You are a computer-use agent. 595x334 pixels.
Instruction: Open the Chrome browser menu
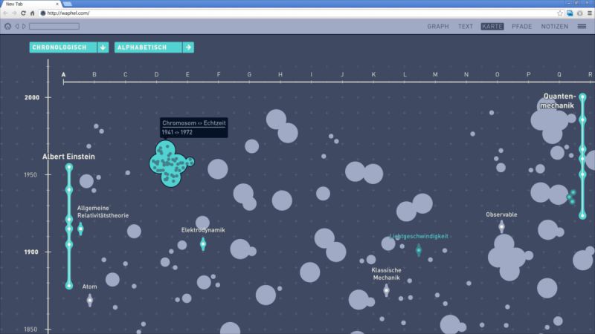click(x=588, y=13)
